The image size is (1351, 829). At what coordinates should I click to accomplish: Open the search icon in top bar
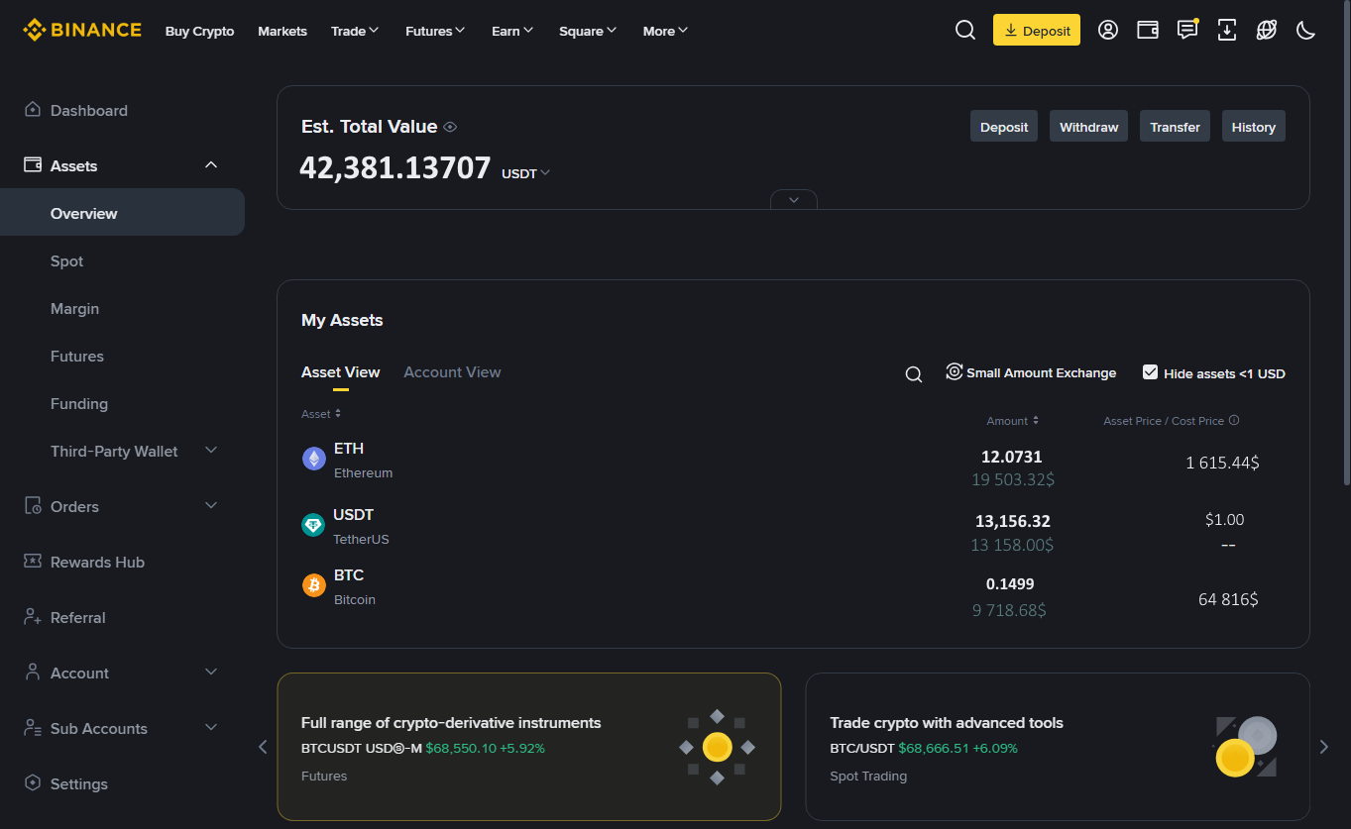[x=965, y=31]
